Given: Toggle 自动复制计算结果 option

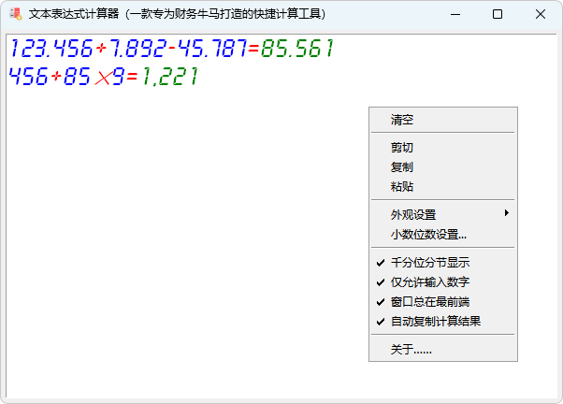Looking at the screenshot, I should pos(443,322).
